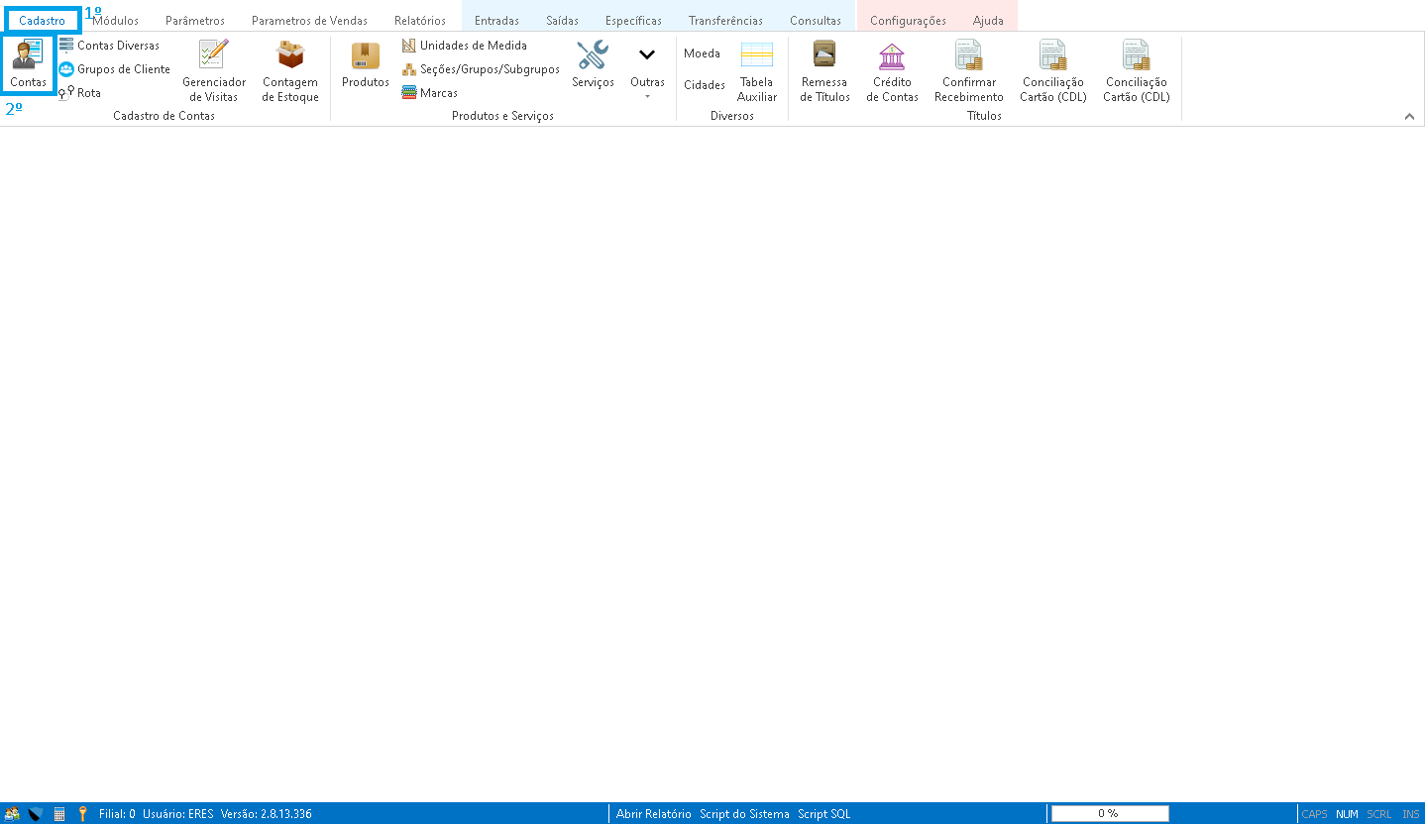
Task: Expand the Outras dropdown
Action: (647, 69)
